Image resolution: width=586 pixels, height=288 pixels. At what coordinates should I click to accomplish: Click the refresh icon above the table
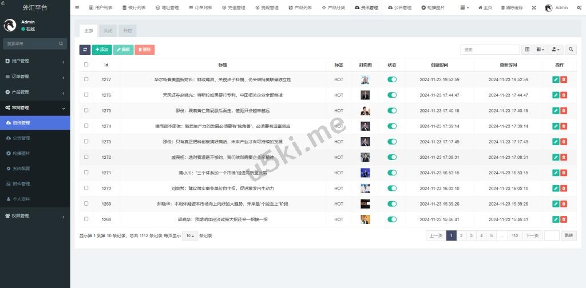click(85, 50)
